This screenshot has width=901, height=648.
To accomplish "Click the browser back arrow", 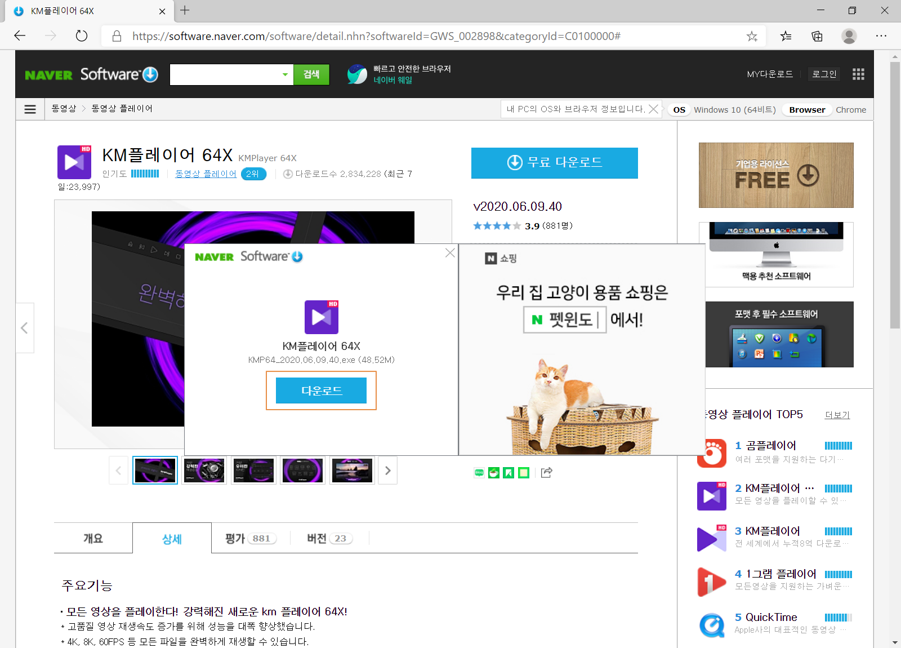I will pos(20,36).
